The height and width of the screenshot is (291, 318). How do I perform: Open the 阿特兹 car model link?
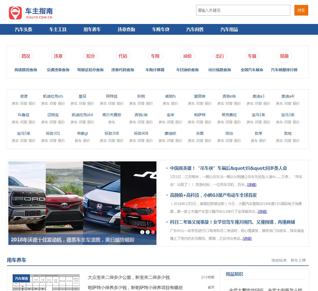click(112, 96)
